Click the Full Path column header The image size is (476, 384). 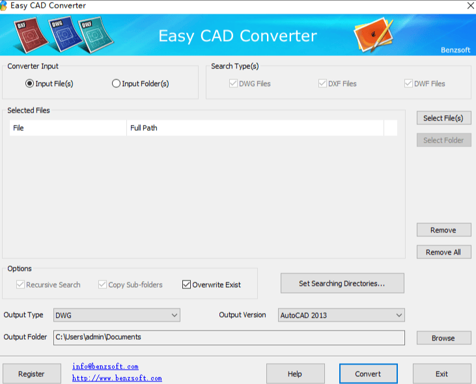tap(255, 128)
